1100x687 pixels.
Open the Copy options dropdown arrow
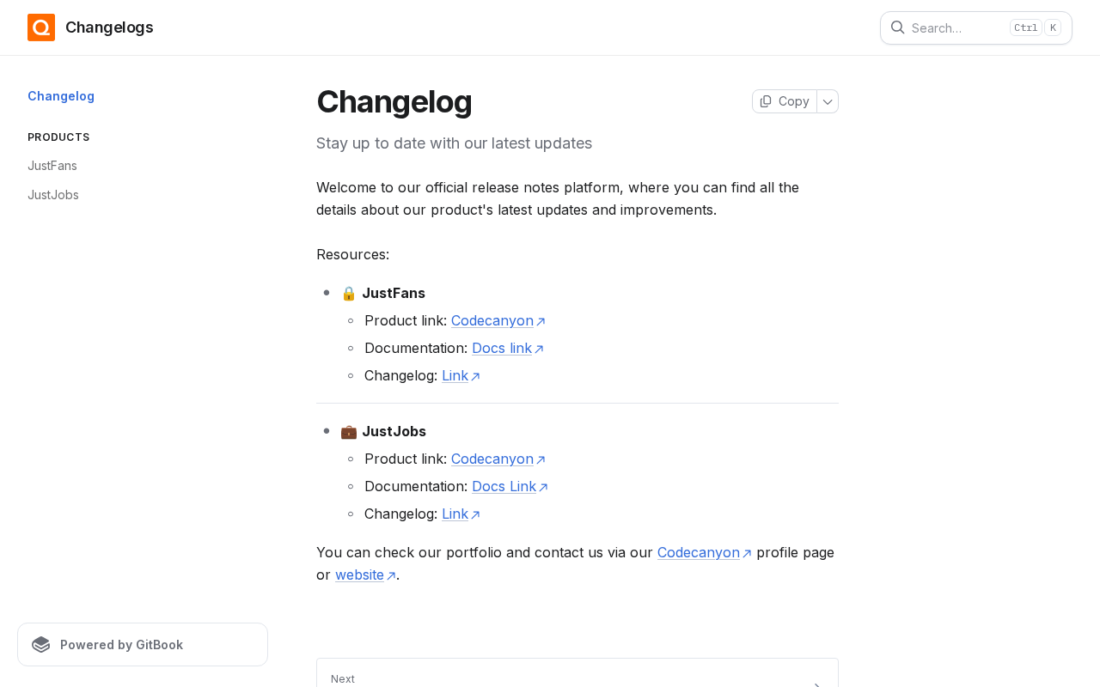pyautogui.click(x=828, y=101)
